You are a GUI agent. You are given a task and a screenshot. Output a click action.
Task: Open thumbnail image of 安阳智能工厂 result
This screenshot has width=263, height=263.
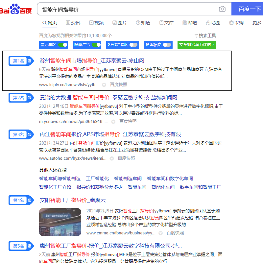[60, 222]
